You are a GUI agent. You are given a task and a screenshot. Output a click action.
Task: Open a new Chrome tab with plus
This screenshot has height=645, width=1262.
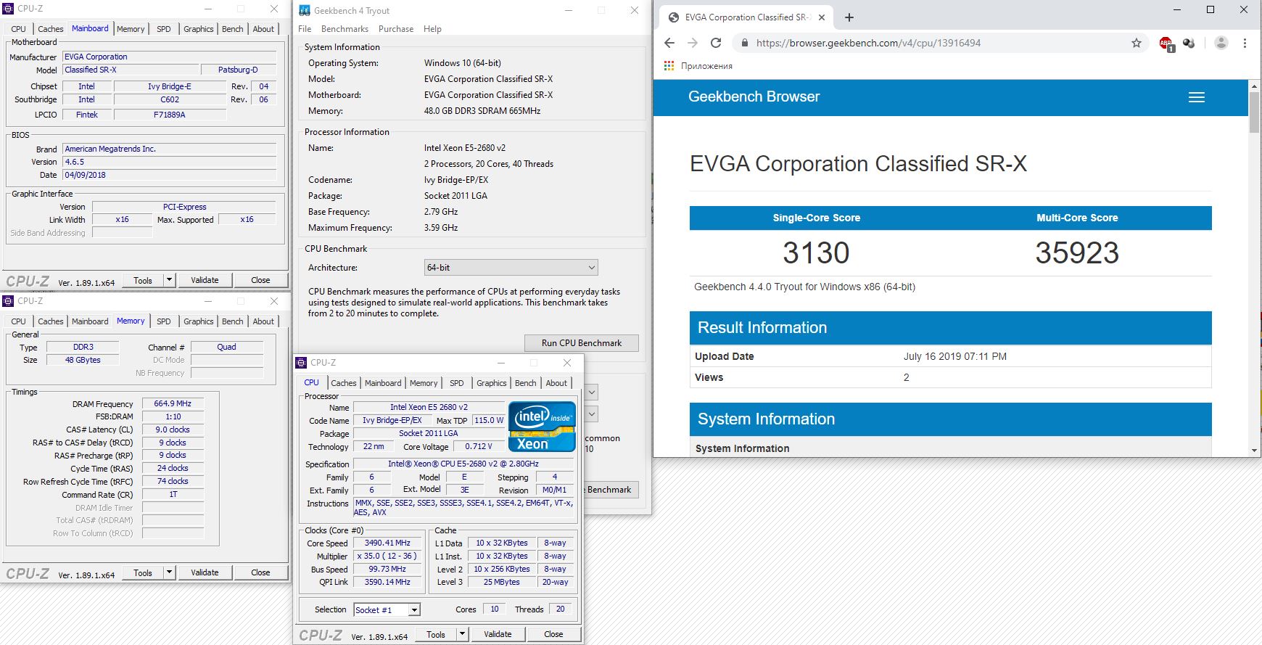pos(849,17)
